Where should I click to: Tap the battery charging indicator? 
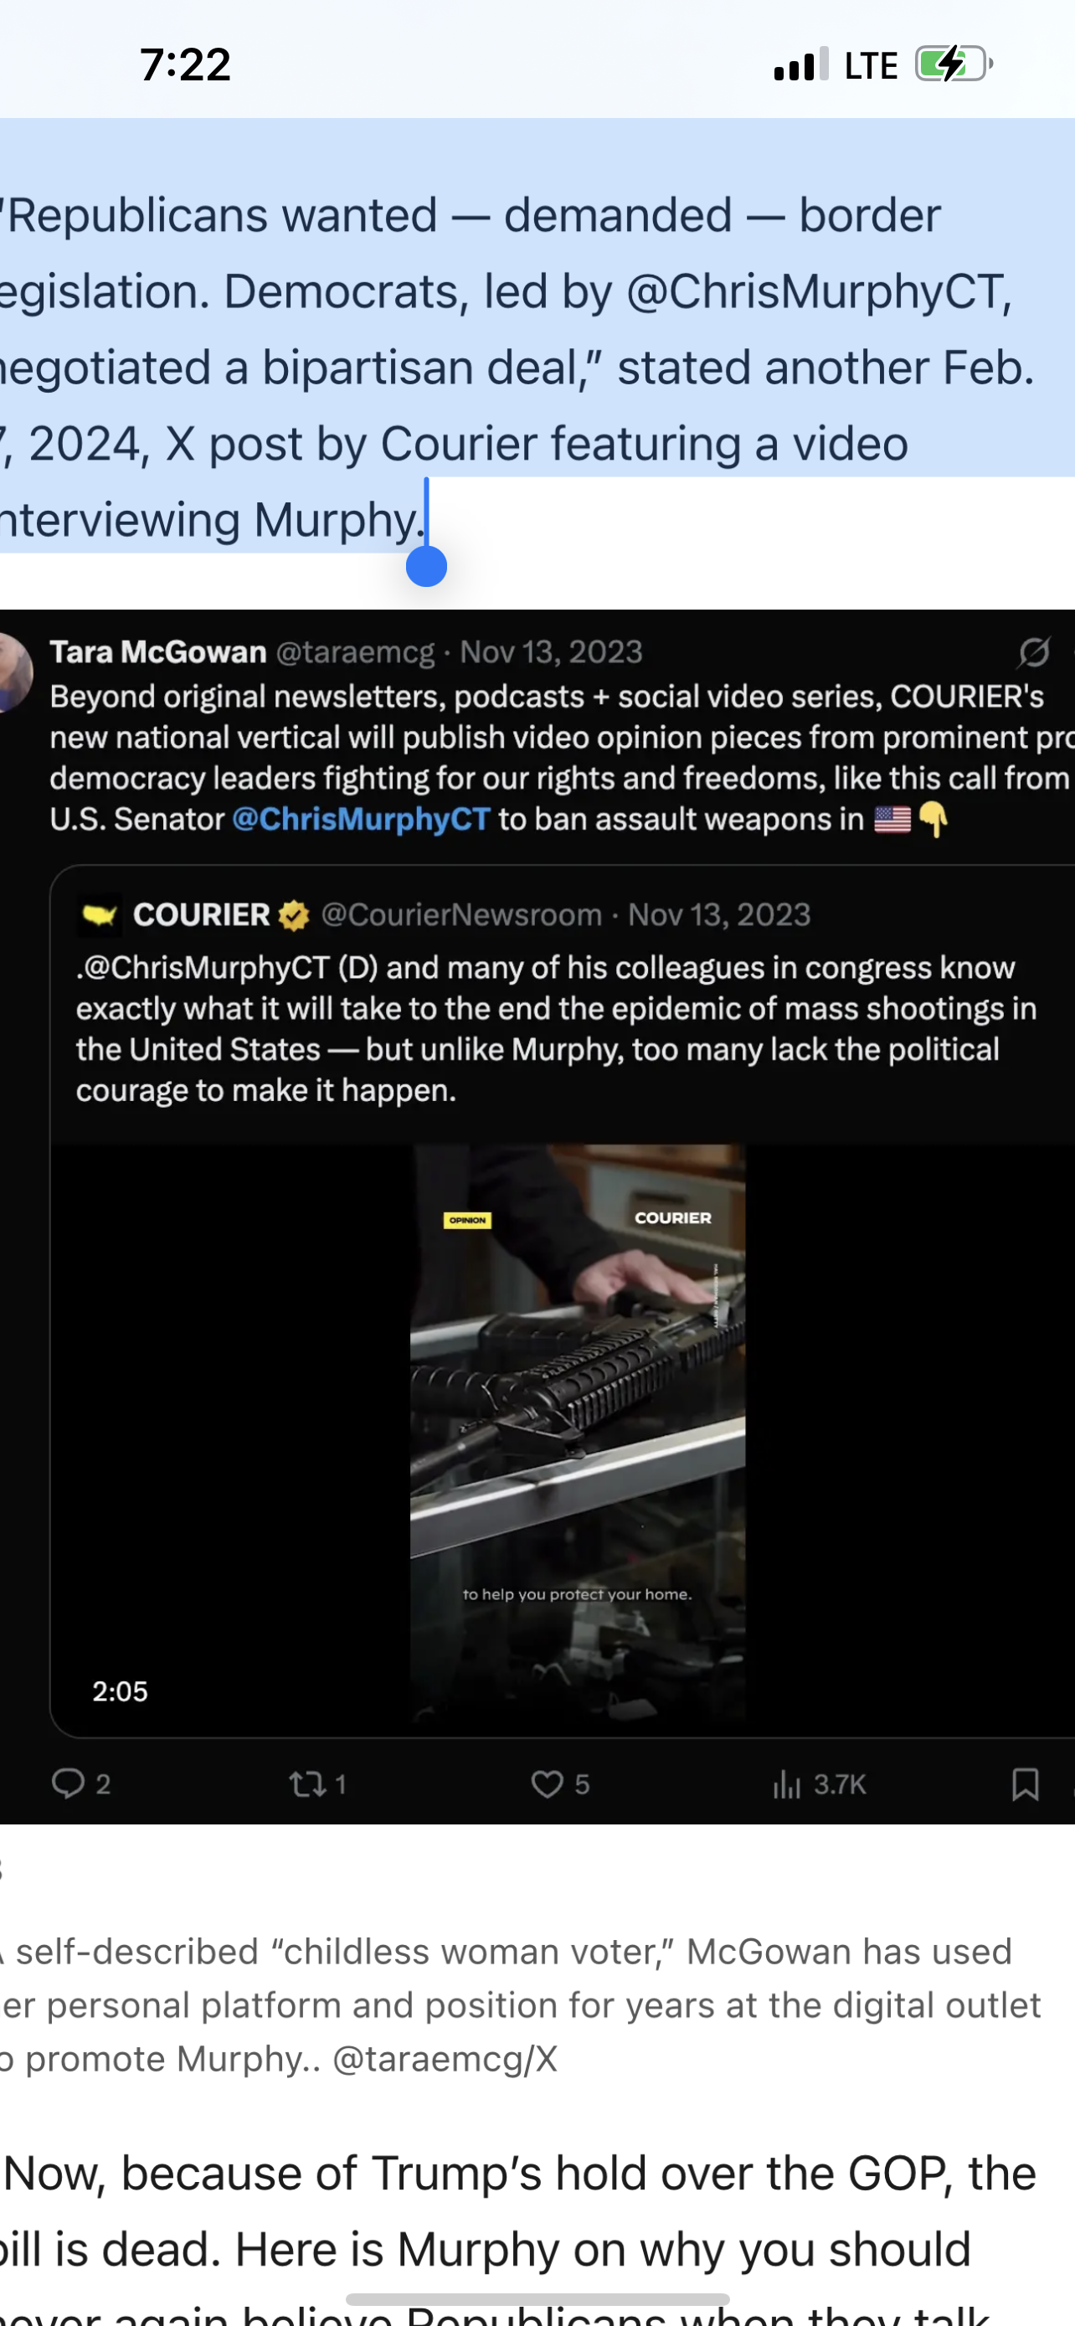coord(954,64)
